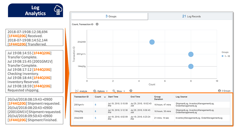237x131 pixels.
Task: Click the Count x-axis title
Action: [152, 84]
